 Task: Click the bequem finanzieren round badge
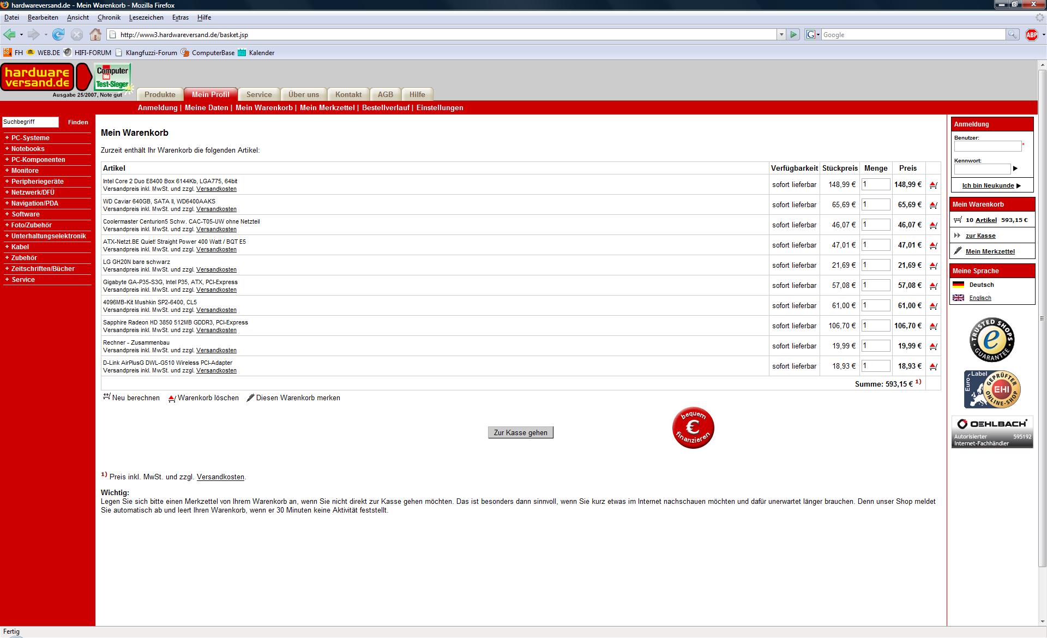pos(693,428)
